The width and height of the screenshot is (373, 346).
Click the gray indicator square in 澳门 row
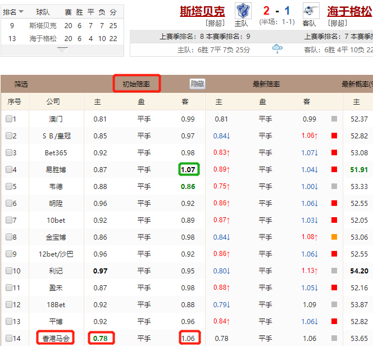(334, 119)
